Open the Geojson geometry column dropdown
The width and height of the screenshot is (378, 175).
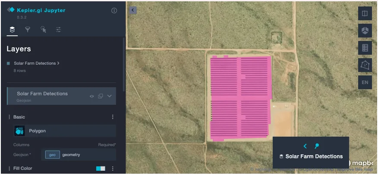[79, 155]
